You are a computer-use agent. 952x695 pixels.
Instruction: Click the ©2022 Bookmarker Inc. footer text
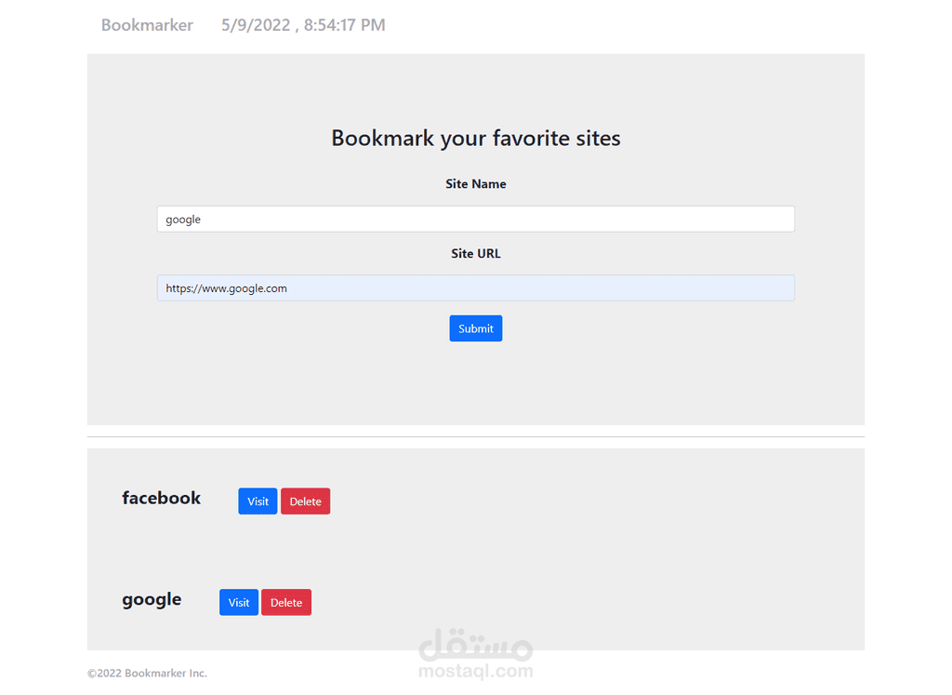click(147, 674)
